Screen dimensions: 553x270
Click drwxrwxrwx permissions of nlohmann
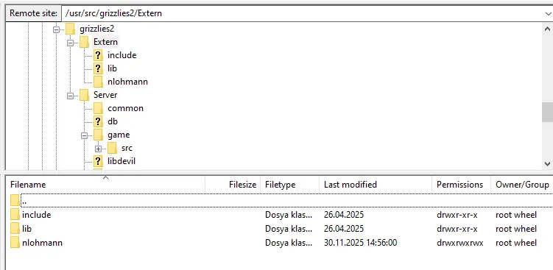pyautogui.click(x=460, y=243)
